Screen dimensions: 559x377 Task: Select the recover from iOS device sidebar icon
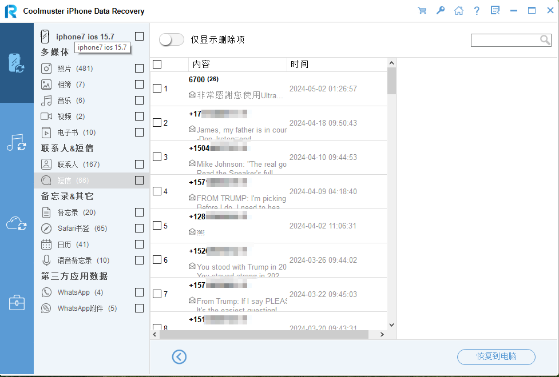pyautogui.click(x=17, y=63)
